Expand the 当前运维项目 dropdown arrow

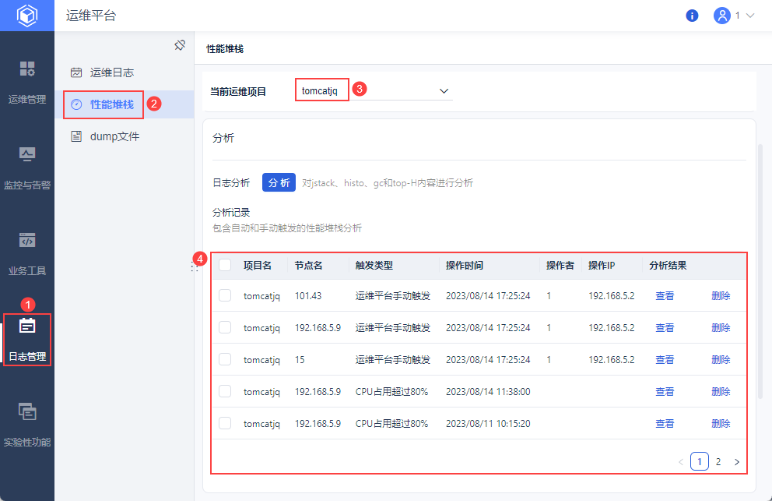tap(444, 91)
